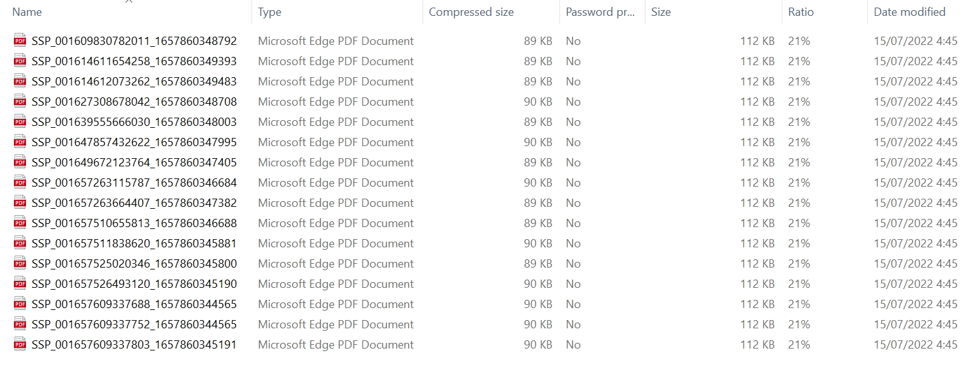Sort list by Size column header

661,12
